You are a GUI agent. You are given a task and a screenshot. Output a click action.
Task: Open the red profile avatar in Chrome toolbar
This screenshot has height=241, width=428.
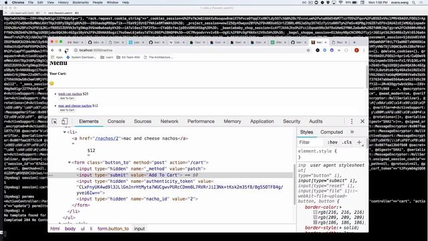click(x=356, y=50)
